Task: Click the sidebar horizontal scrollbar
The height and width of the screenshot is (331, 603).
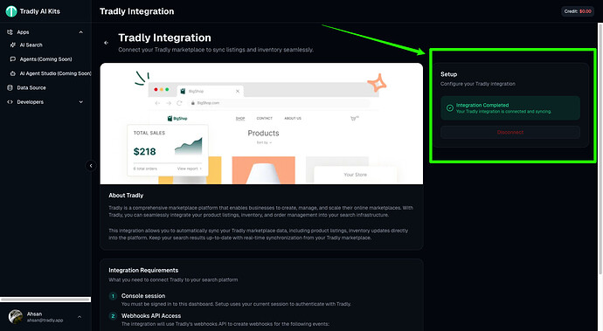Action: pos(45,300)
